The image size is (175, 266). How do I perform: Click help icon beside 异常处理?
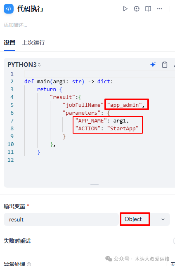pyautogui.click(x=29, y=264)
